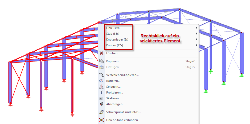Click the Rotieren icon

pyautogui.click(x=101, y=81)
